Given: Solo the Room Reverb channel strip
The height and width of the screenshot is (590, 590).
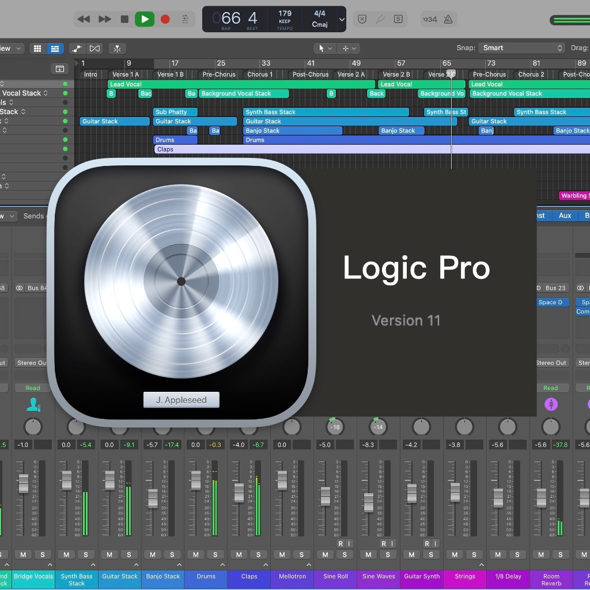Looking at the screenshot, I should 560,555.
